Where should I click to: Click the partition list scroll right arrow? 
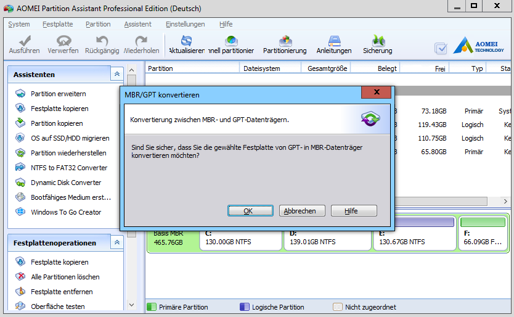505,201
